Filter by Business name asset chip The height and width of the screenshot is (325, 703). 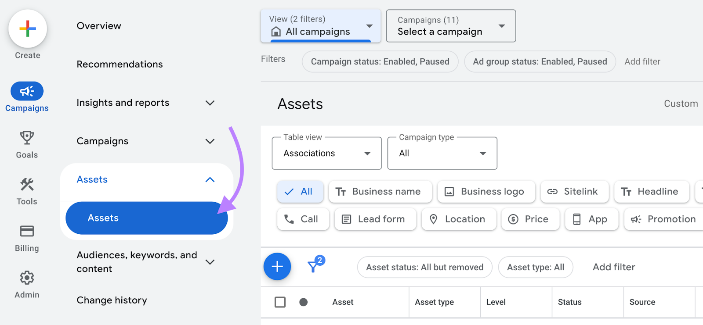click(380, 192)
